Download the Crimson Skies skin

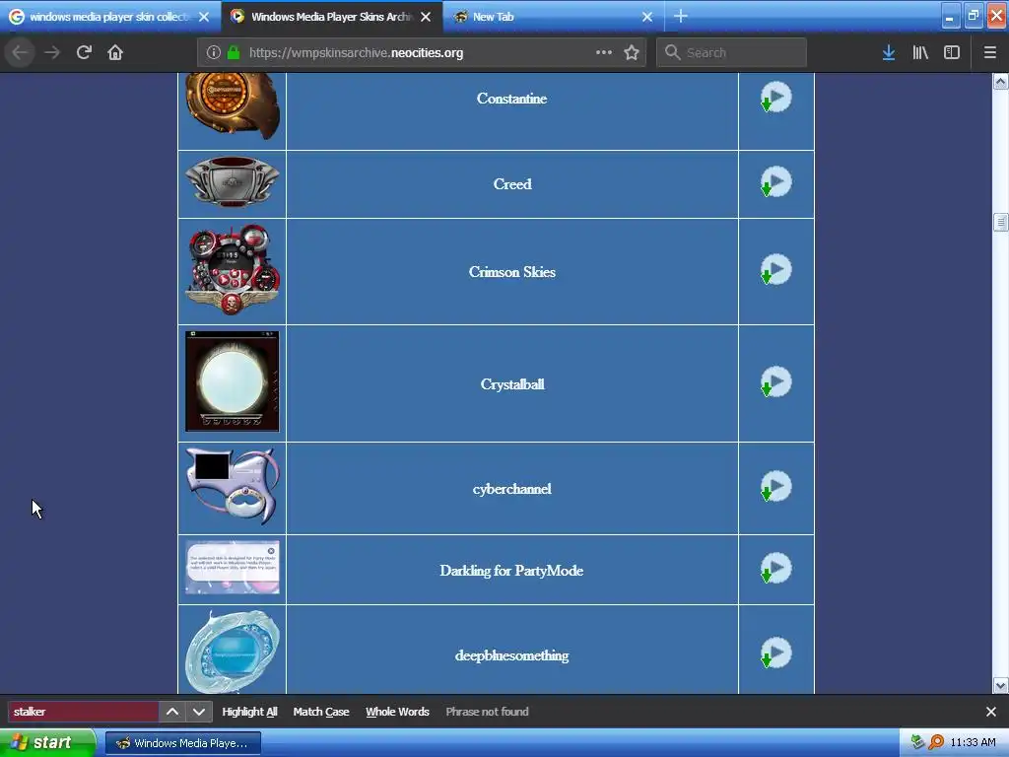776,270
